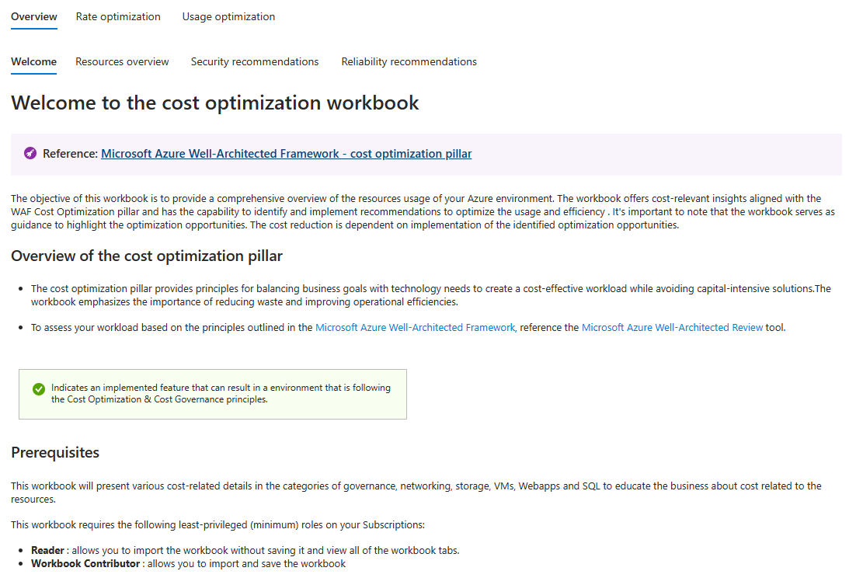Click the Prerequisites heading

[x=55, y=452]
